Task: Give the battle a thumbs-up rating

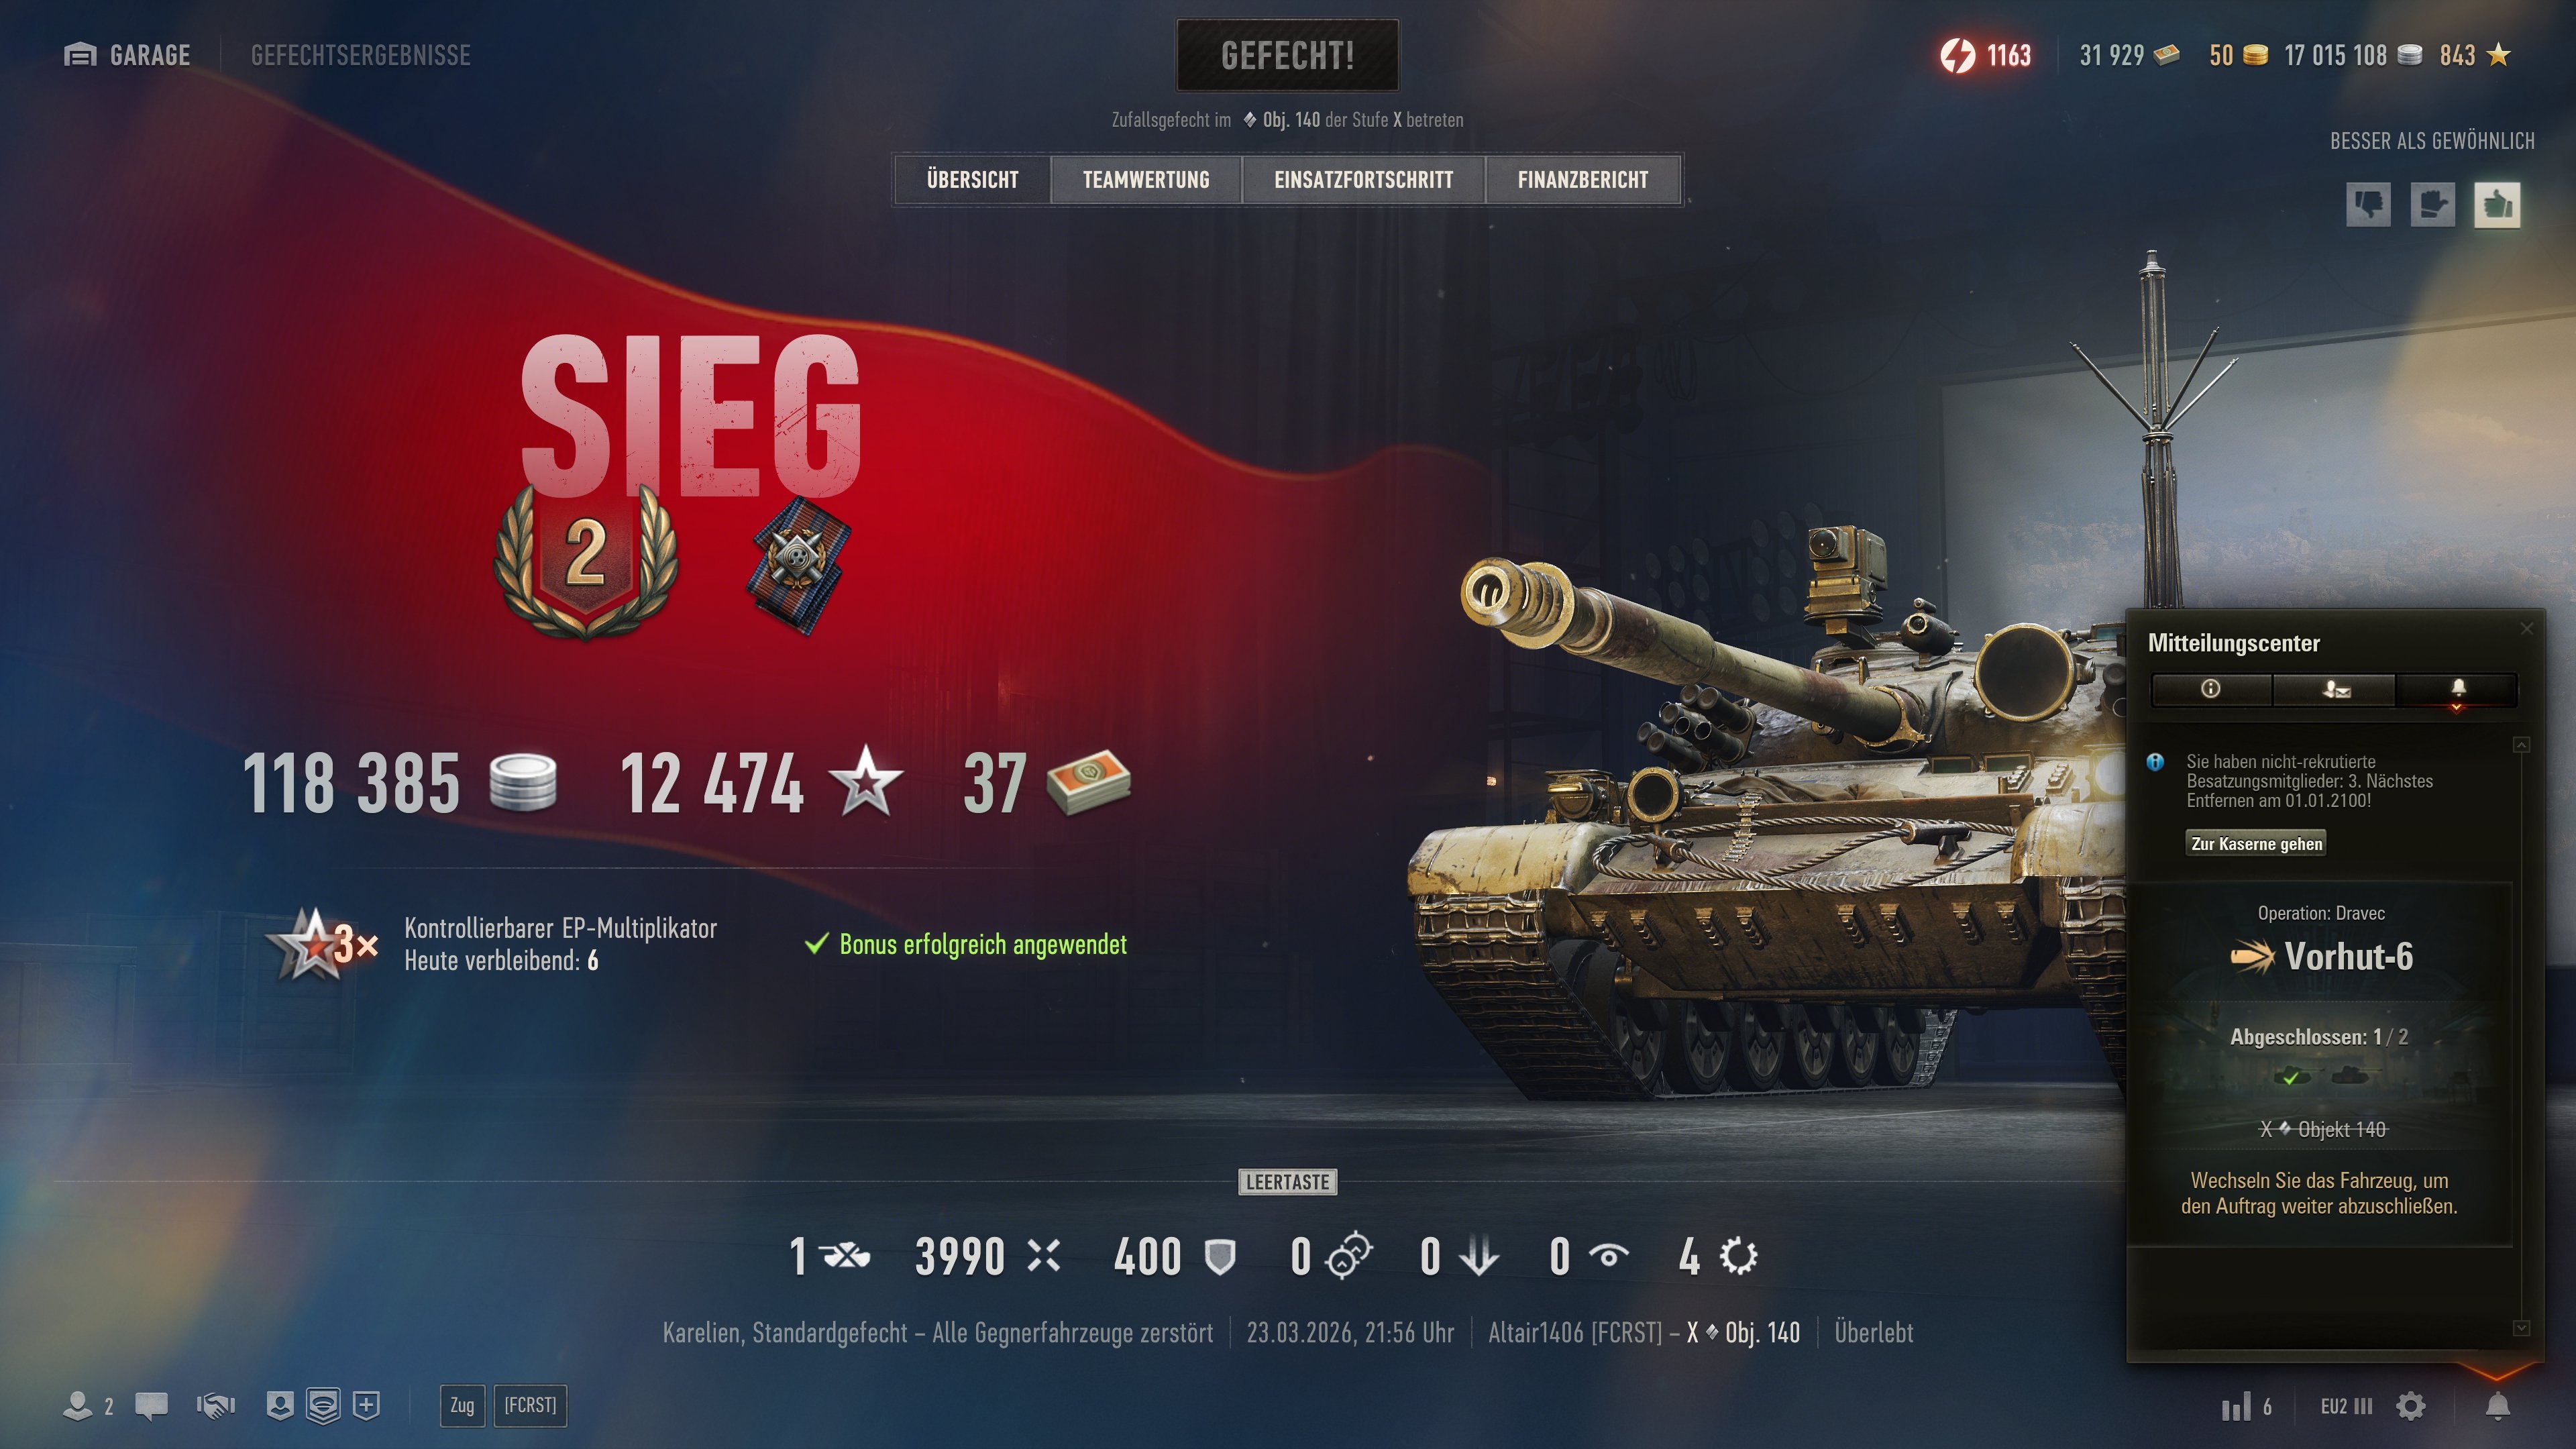Action: (x=2497, y=205)
